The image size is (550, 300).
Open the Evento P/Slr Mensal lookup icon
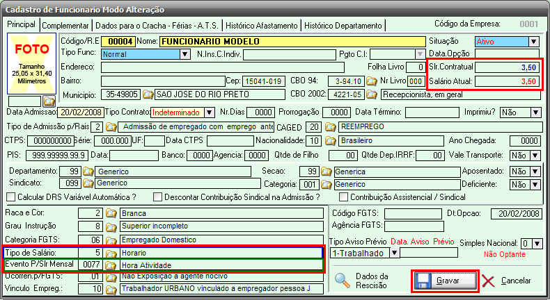click(111, 265)
